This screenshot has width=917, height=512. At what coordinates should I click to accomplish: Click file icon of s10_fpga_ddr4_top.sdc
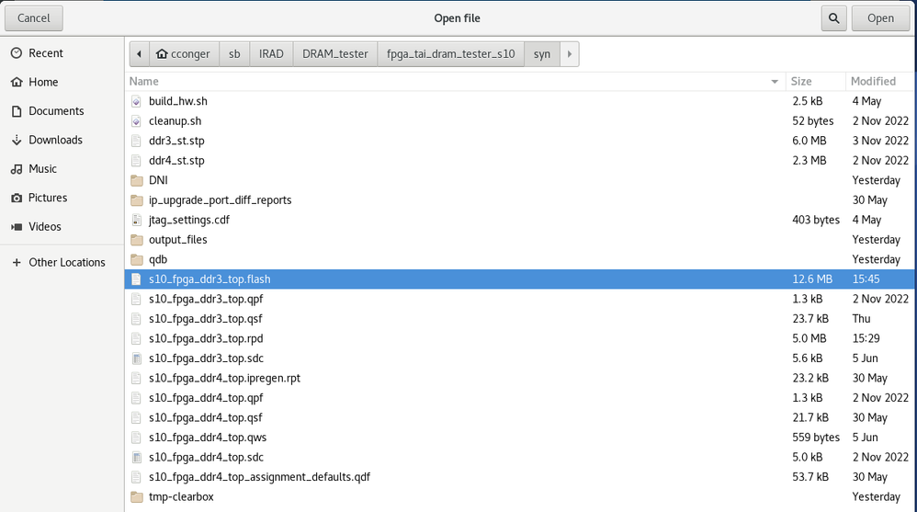click(x=136, y=458)
